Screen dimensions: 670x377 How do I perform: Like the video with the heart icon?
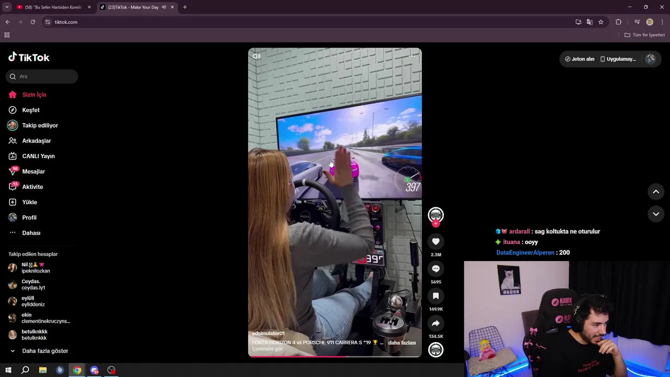tap(435, 241)
